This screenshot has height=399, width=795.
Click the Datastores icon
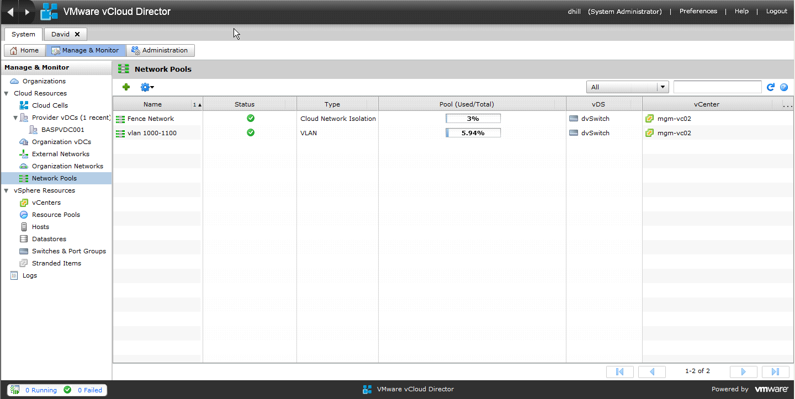pos(24,239)
